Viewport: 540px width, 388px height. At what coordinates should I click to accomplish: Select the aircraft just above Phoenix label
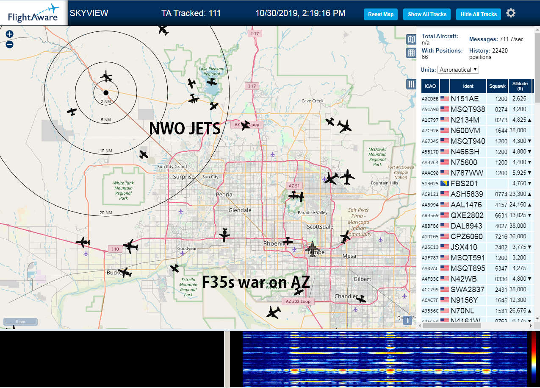[288, 241]
